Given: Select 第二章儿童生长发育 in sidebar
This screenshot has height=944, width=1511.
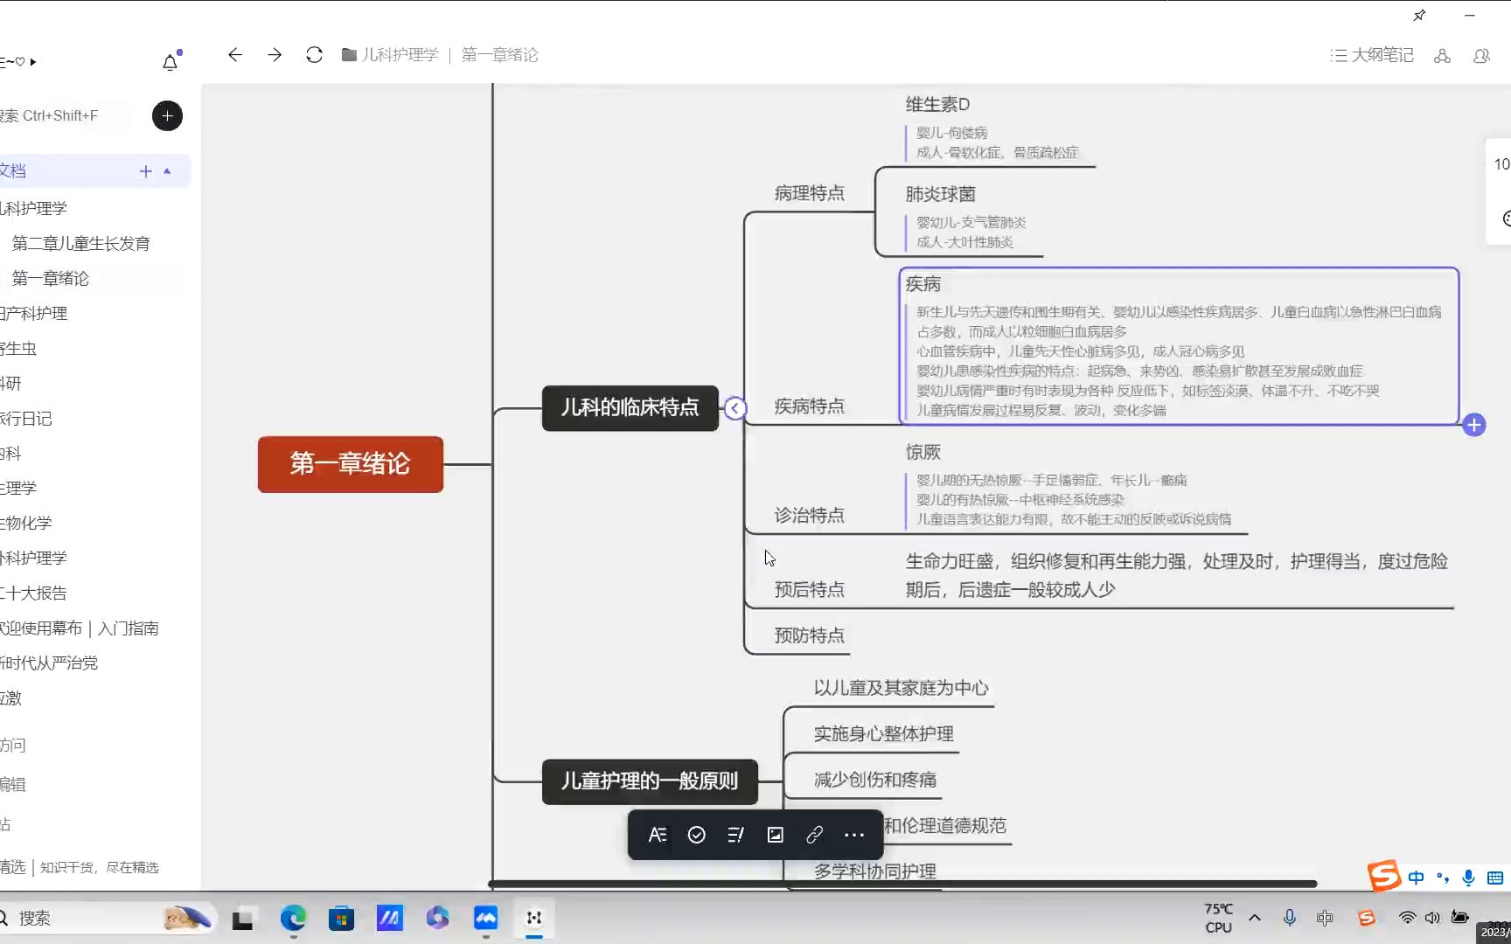Looking at the screenshot, I should point(80,243).
